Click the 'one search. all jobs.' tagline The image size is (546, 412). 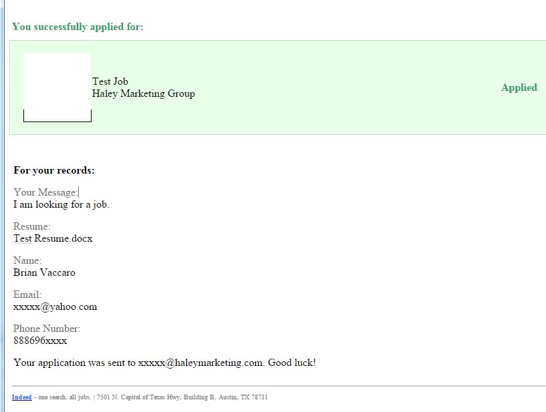click(64, 397)
